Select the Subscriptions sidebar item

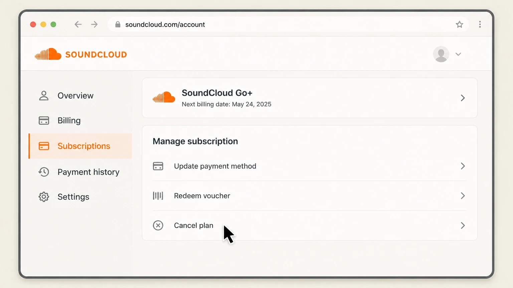coord(80,146)
